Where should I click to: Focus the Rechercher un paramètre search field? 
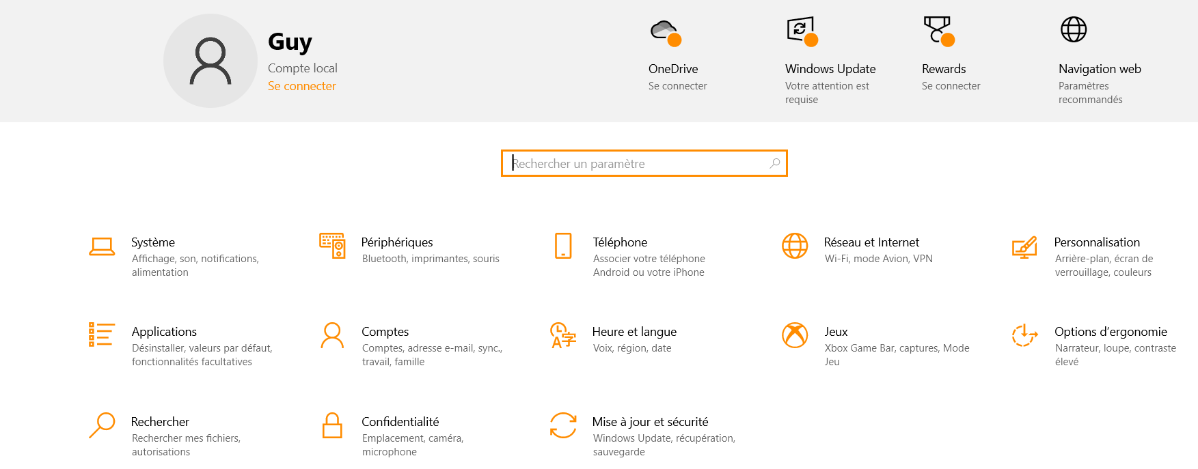click(x=644, y=163)
